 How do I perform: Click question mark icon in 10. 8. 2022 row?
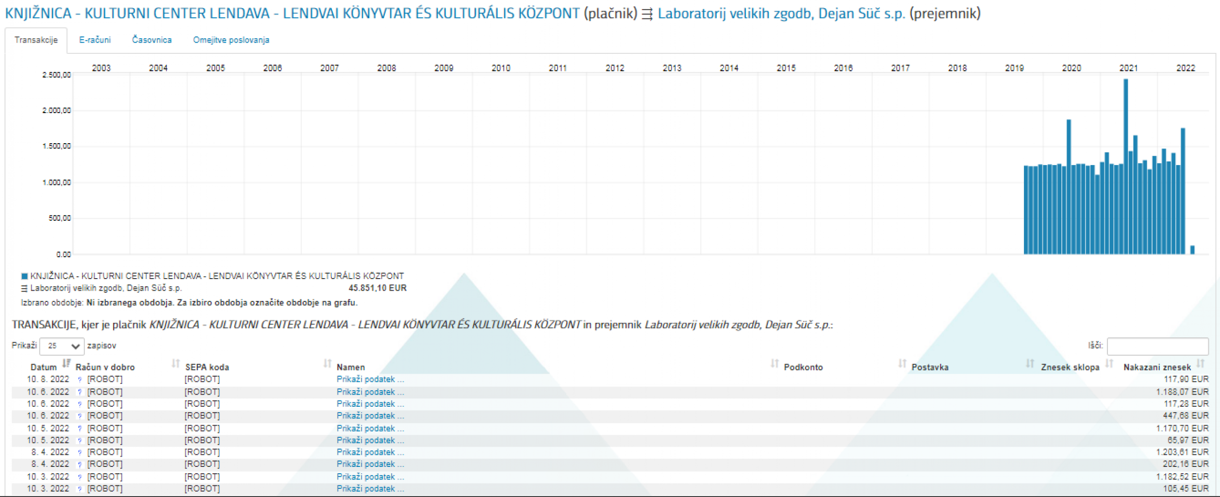pyautogui.click(x=80, y=380)
